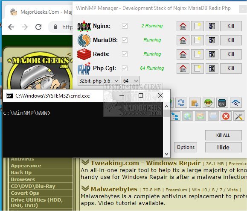Open Php-Cgi note/log file icon
The image size is (247, 211).
[197, 68]
